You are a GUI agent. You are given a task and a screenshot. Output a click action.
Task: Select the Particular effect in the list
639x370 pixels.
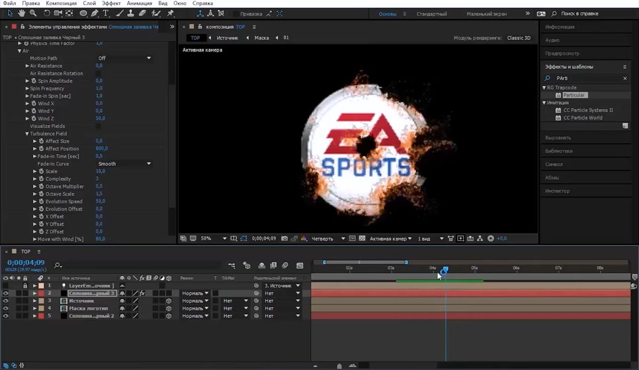coord(574,95)
